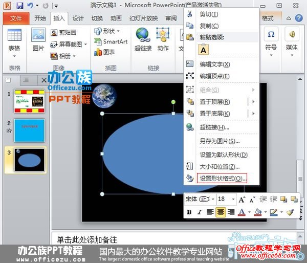Open the 文件 file tab
Screen dimensions: 307x263
[16, 18]
